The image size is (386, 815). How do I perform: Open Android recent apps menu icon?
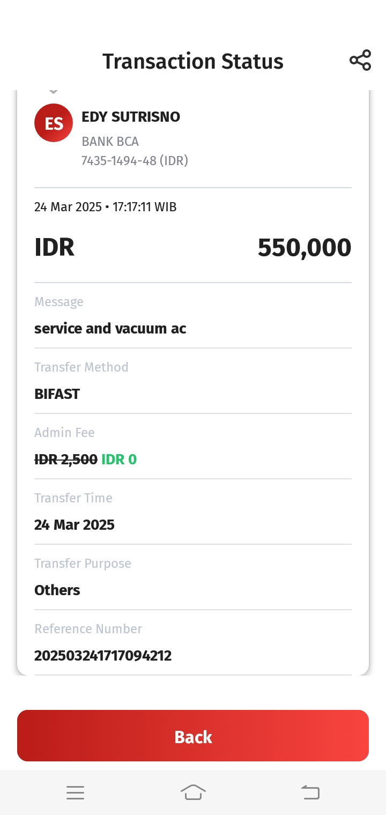(x=76, y=792)
